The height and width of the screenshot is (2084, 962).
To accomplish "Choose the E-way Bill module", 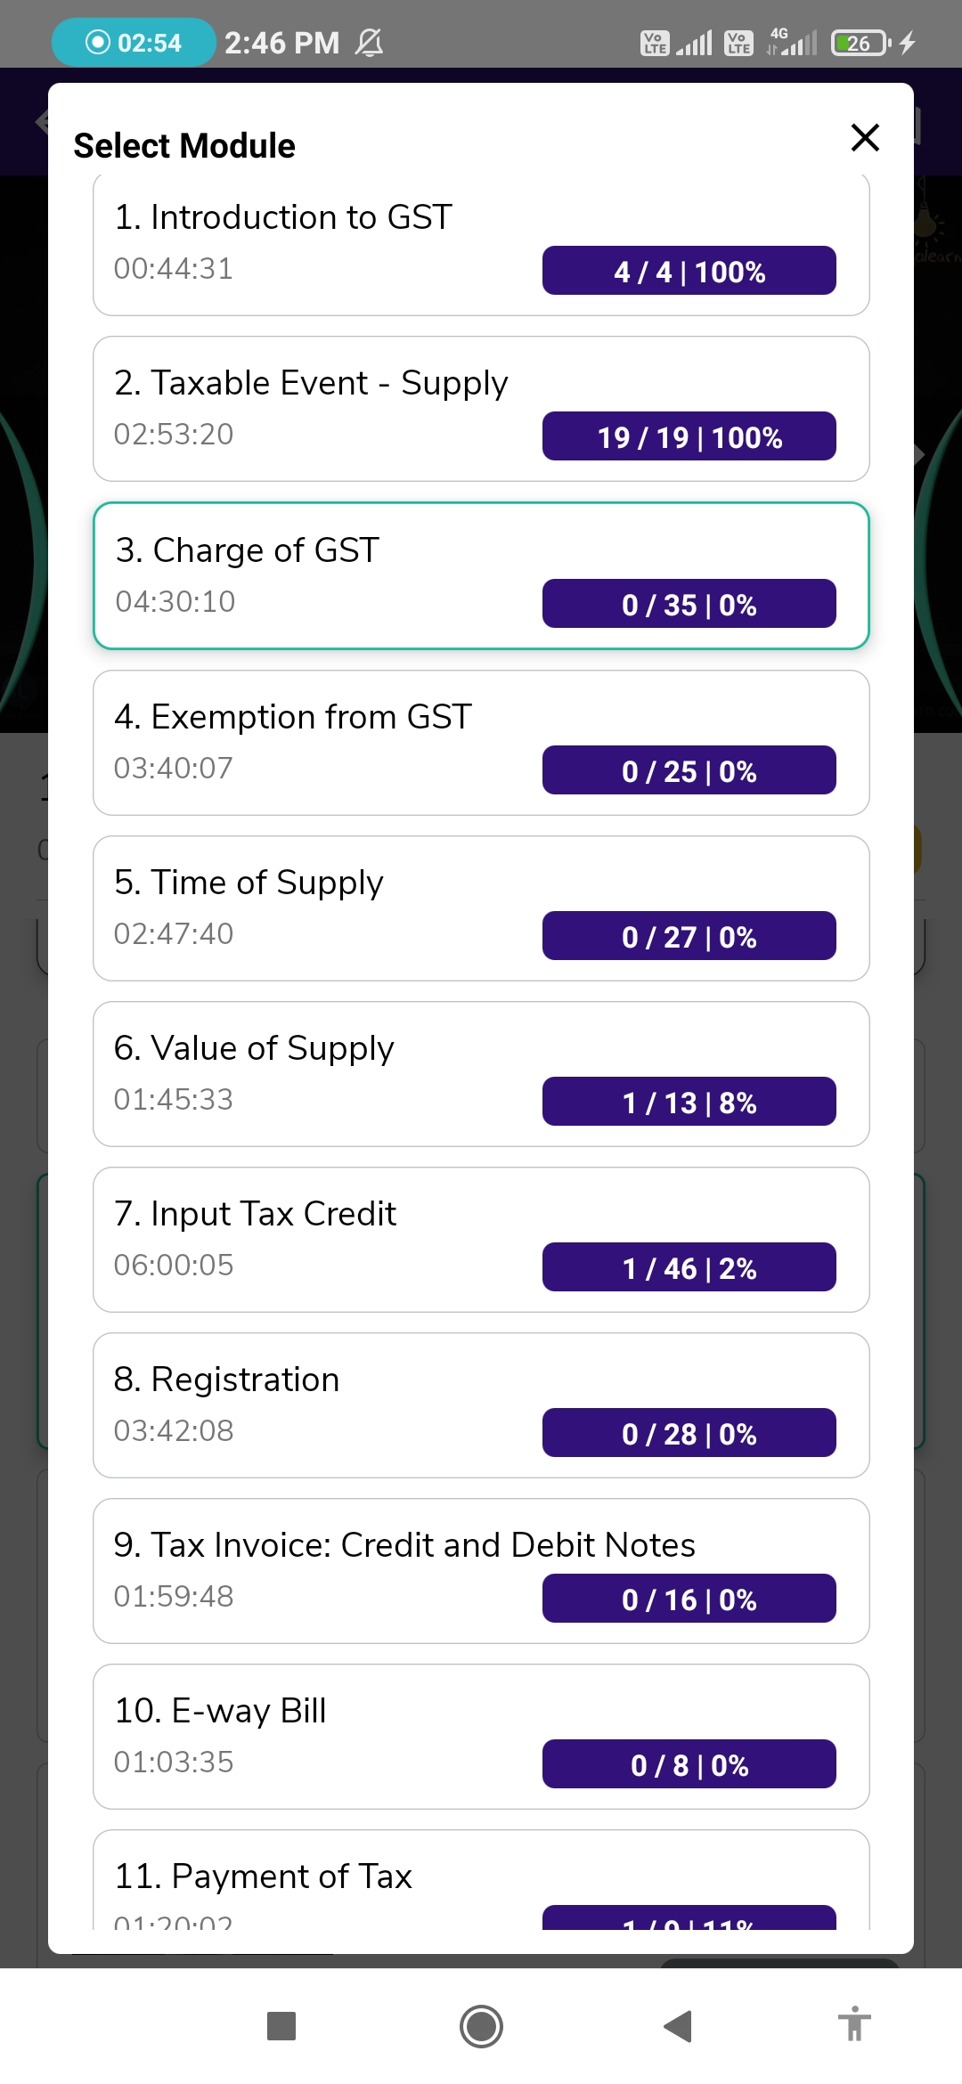I will [481, 1736].
